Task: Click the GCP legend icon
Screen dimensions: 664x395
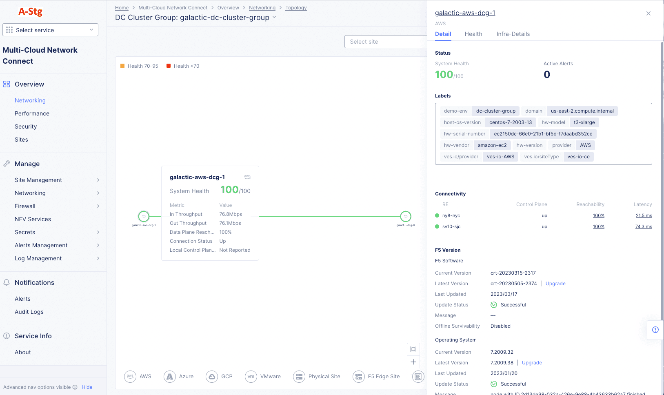Action: tap(212, 376)
